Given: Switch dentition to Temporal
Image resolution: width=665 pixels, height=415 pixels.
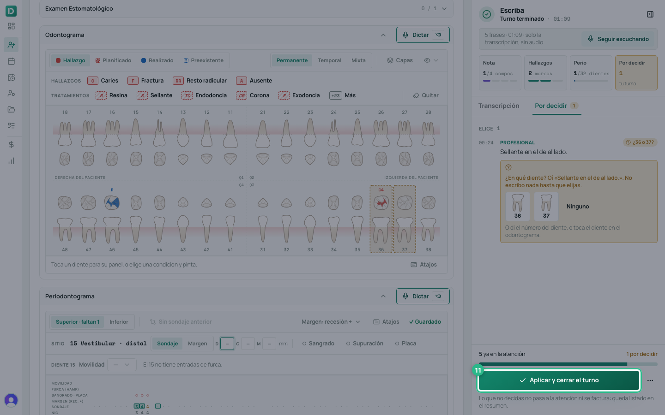Looking at the screenshot, I should pyautogui.click(x=329, y=60).
